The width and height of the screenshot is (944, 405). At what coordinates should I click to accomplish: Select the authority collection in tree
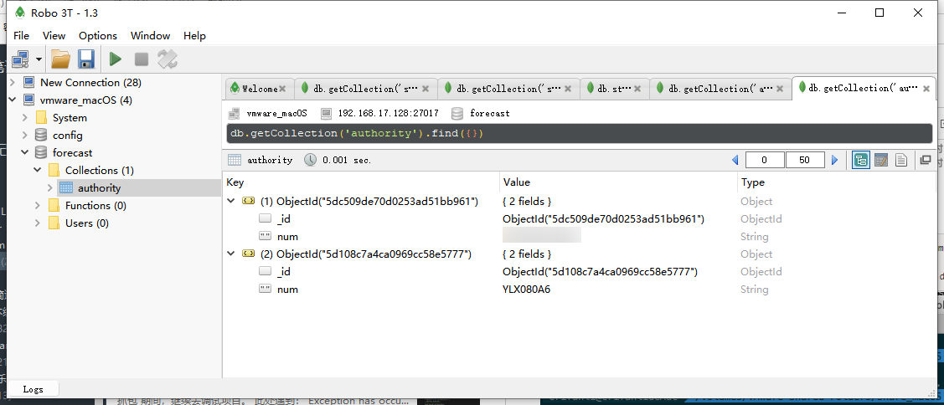point(99,187)
